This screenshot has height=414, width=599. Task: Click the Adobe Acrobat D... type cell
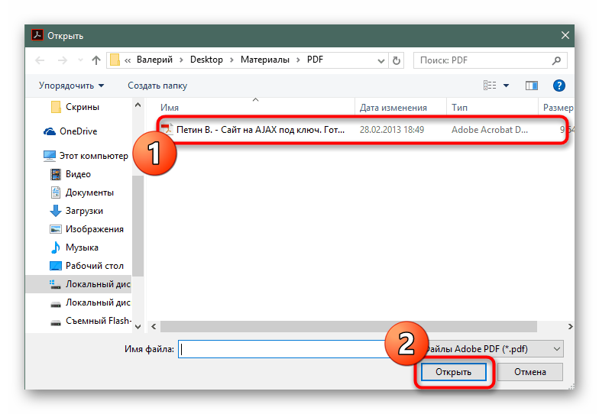[x=490, y=130]
